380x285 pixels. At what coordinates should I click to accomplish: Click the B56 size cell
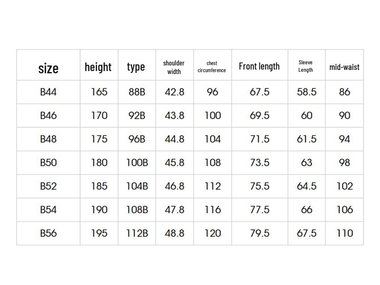48,233
